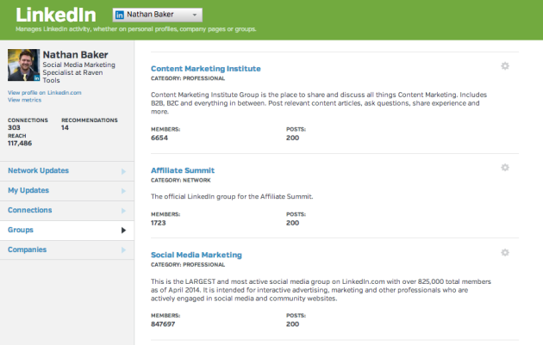
Task: Click the connections count 303
Action: [x=14, y=127]
